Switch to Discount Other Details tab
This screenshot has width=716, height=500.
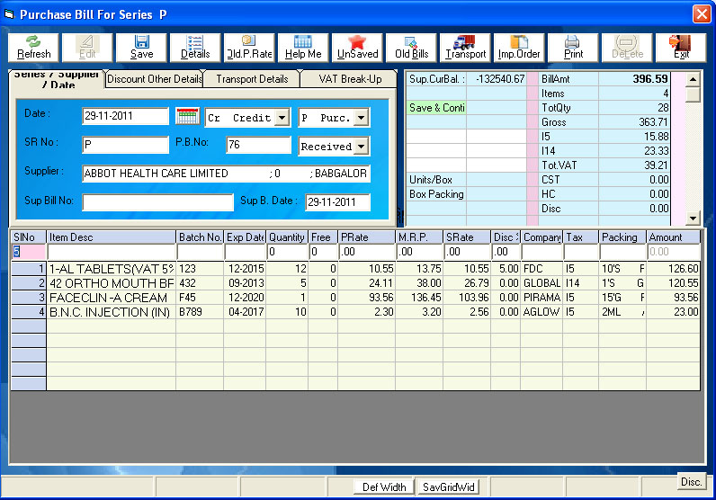point(155,78)
